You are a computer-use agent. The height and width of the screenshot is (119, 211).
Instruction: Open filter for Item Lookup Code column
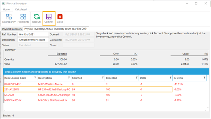click(35, 78)
